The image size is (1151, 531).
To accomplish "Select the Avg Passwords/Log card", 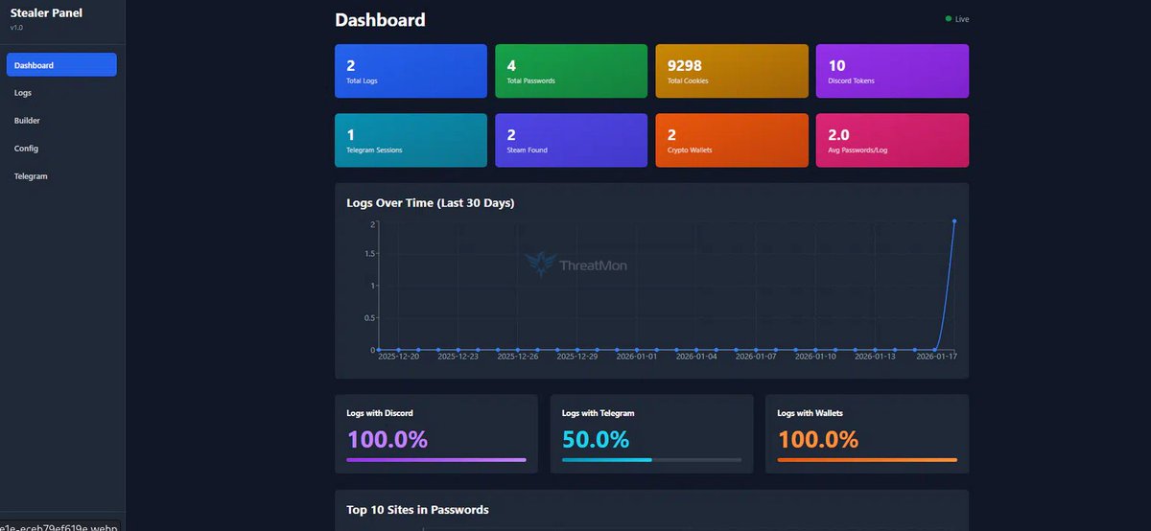I will click(x=892, y=141).
